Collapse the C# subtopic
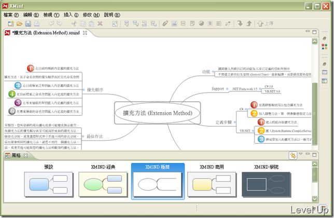Image resolution: width=334 pixels, height=218 pixels. point(246,109)
